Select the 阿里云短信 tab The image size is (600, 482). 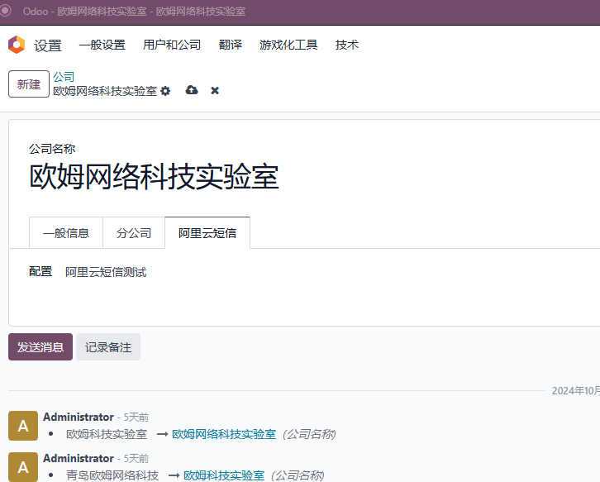coord(207,233)
